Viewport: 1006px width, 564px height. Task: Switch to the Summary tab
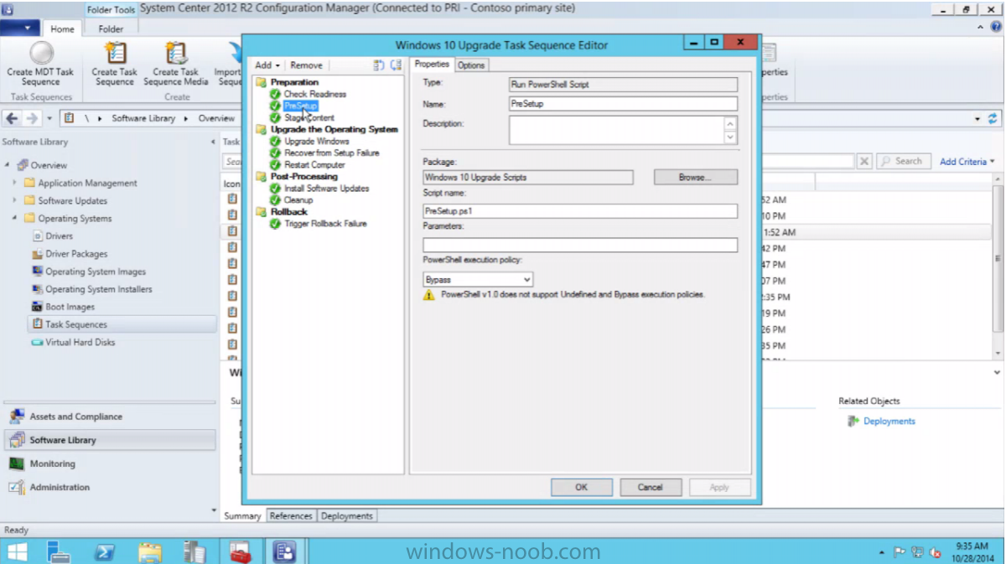point(242,516)
